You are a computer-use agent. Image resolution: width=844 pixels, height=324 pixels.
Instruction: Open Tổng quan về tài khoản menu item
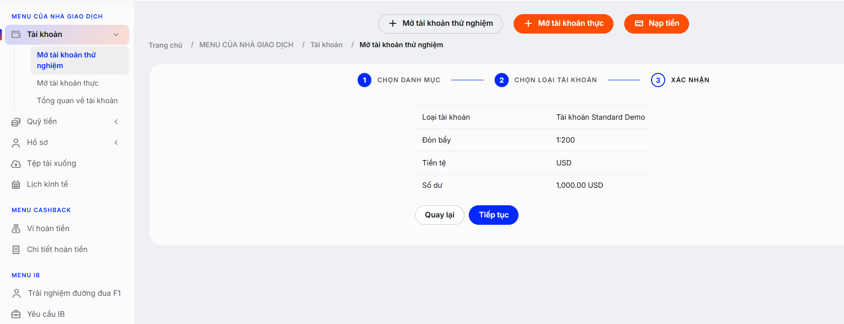click(x=77, y=101)
